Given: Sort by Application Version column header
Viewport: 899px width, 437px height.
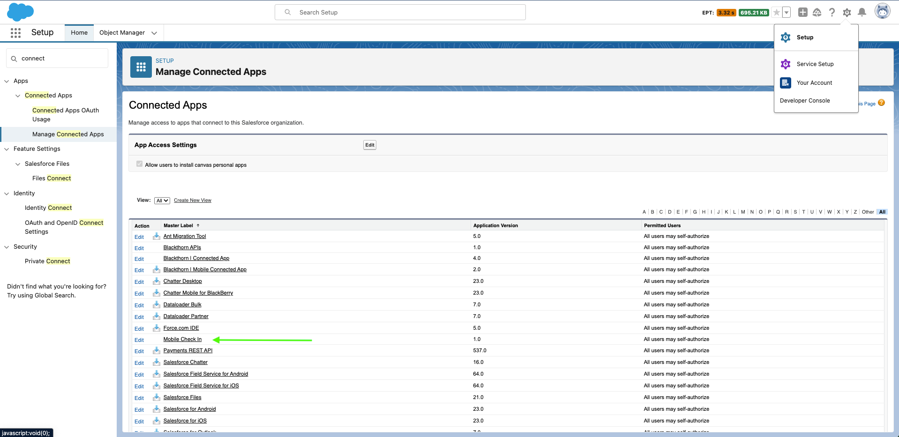Looking at the screenshot, I should pyautogui.click(x=495, y=226).
